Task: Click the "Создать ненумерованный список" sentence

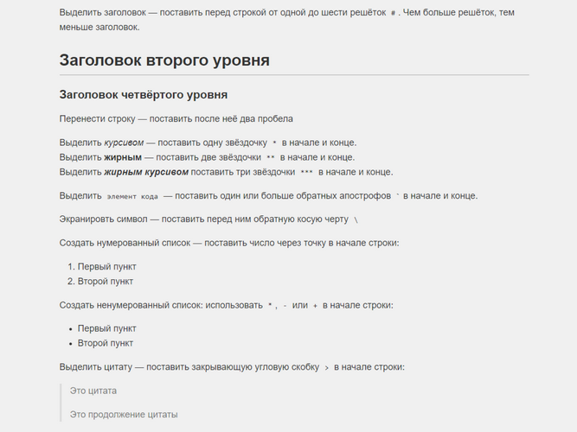Action: pyautogui.click(x=160, y=305)
